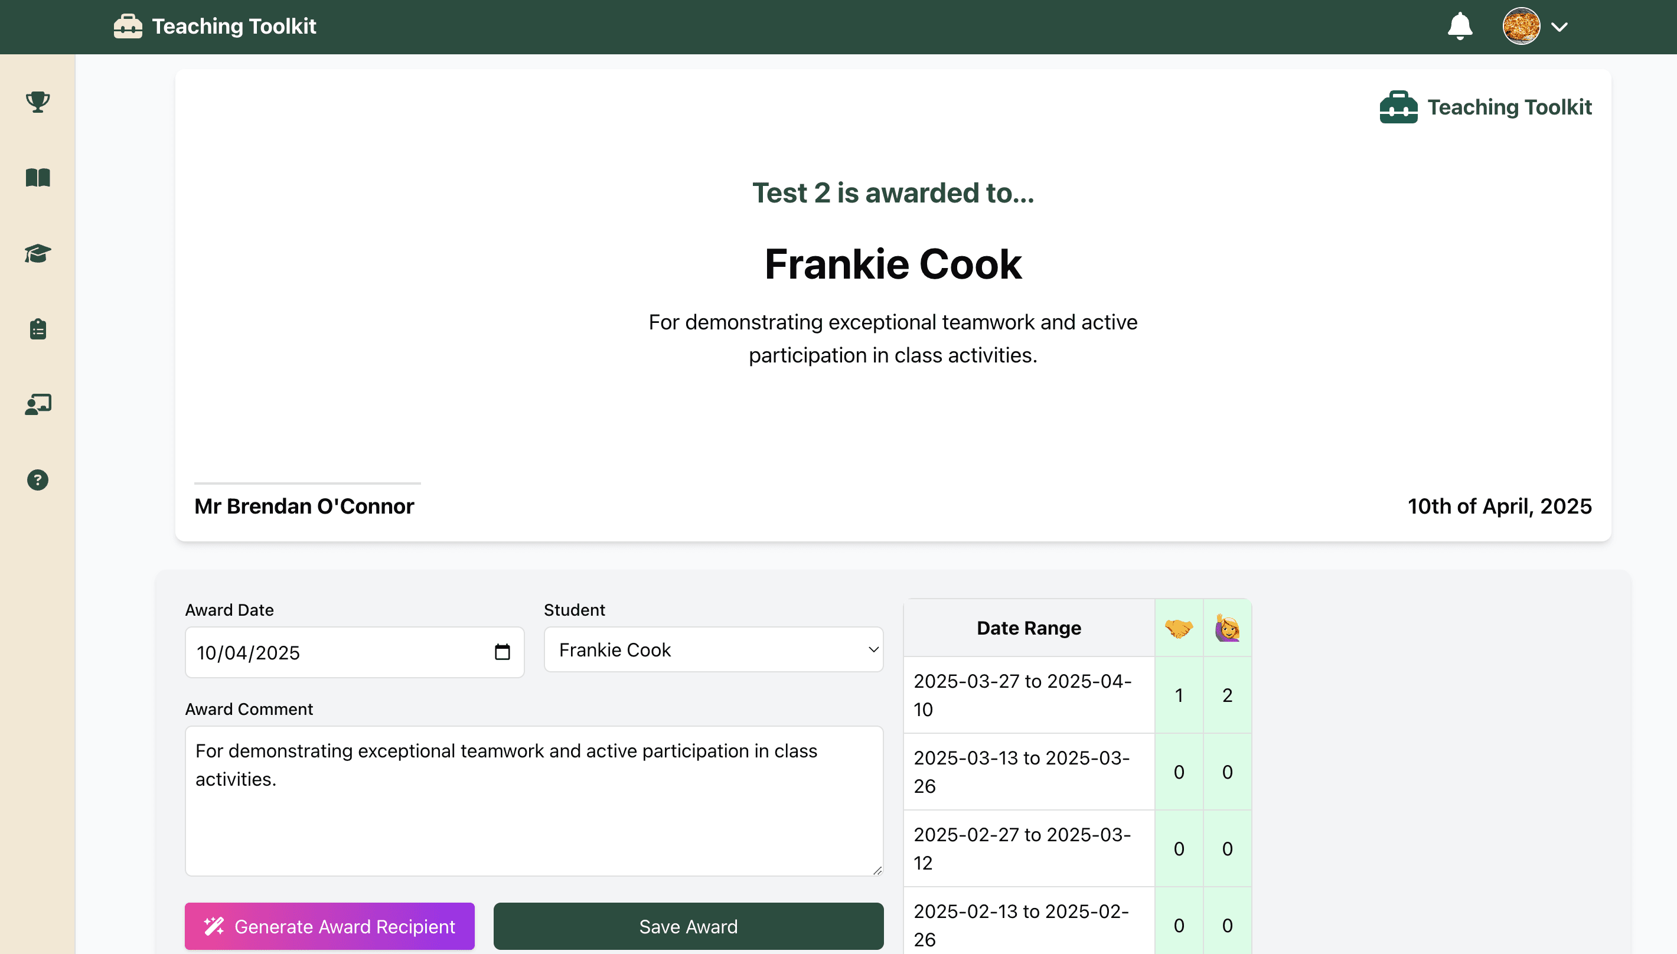
Task: Click the user profile avatar
Action: click(1521, 26)
